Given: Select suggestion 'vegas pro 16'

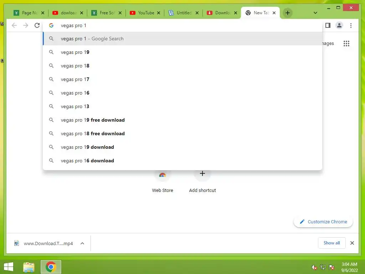Looking at the screenshot, I should tap(183, 93).
